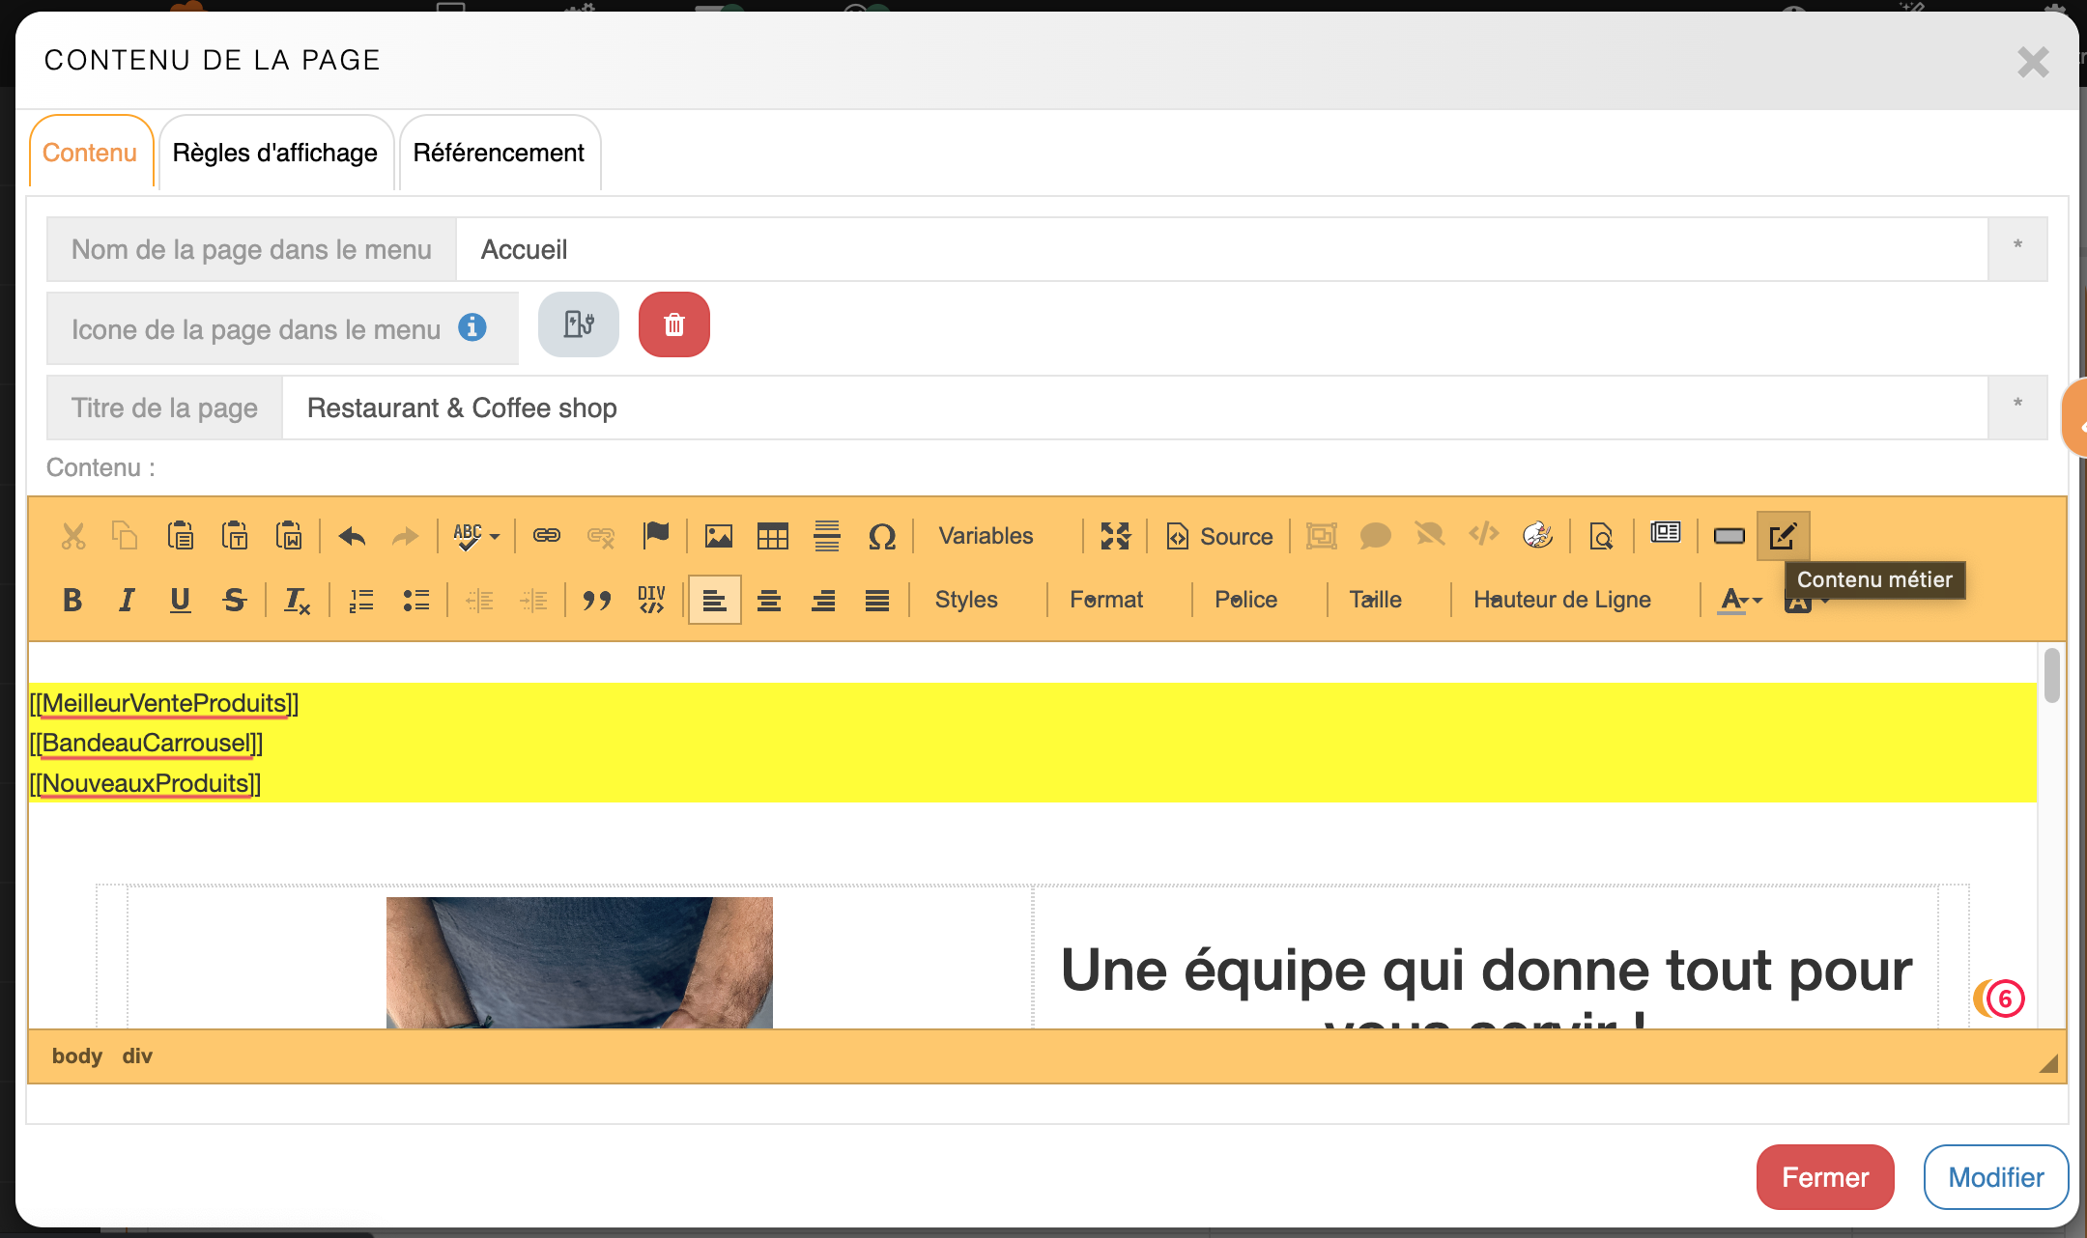
Task: Click the anchor flag icon
Action: pyautogui.click(x=656, y=534)
